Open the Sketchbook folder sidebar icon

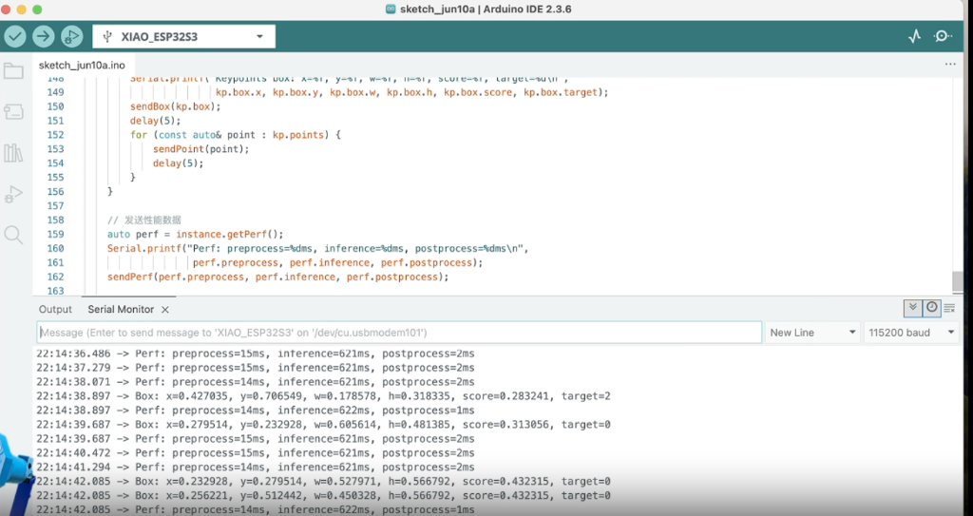point(13,70)
